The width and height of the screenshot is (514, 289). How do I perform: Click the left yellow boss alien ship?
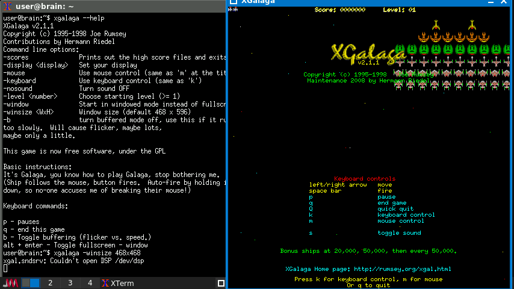pos(436,26)
